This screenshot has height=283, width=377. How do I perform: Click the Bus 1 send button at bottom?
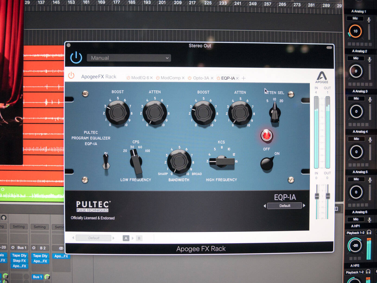(x=37, y=277)
